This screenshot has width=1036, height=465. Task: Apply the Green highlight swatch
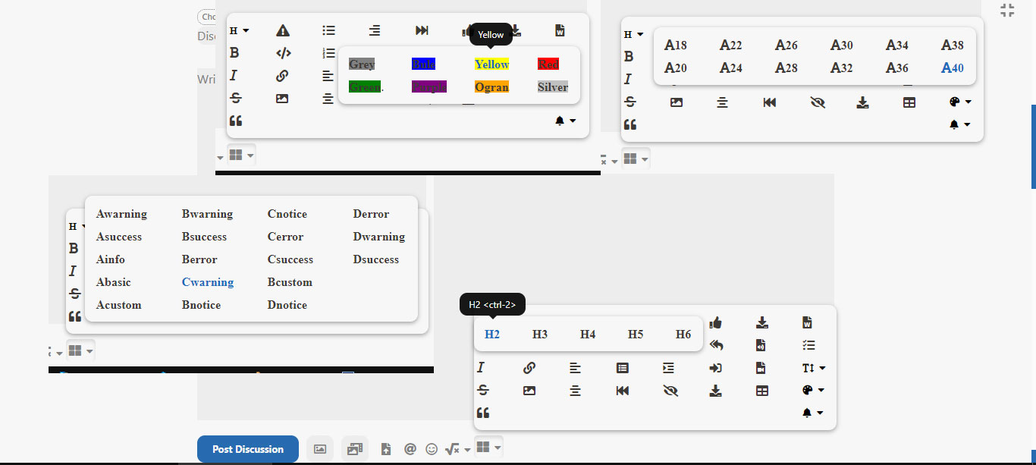[x=365, y=87]
